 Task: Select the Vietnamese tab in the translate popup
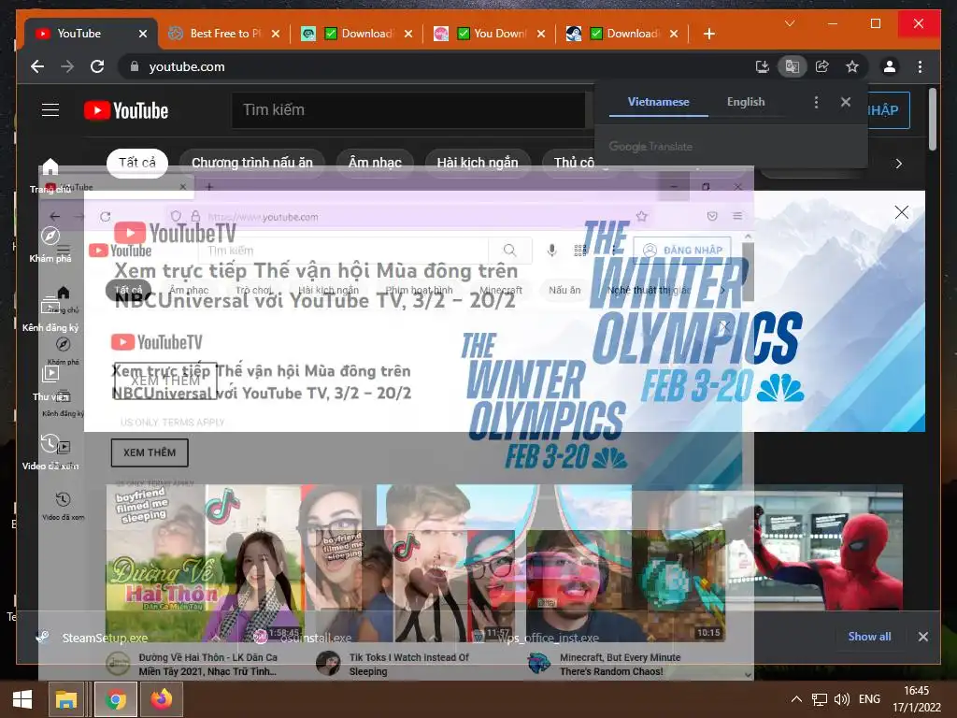click(659, 102)
